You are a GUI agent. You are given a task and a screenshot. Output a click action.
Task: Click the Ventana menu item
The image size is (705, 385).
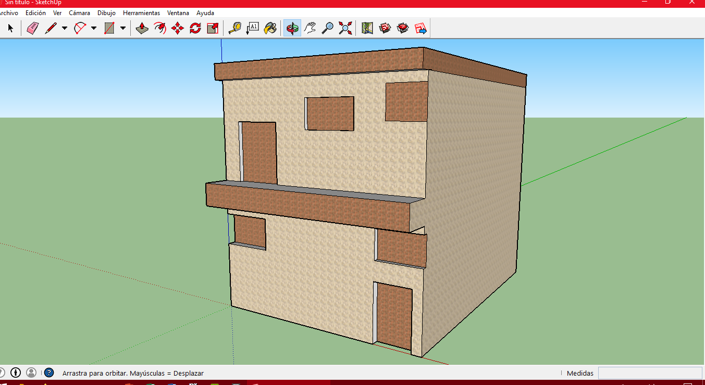[x=178, y=12]
